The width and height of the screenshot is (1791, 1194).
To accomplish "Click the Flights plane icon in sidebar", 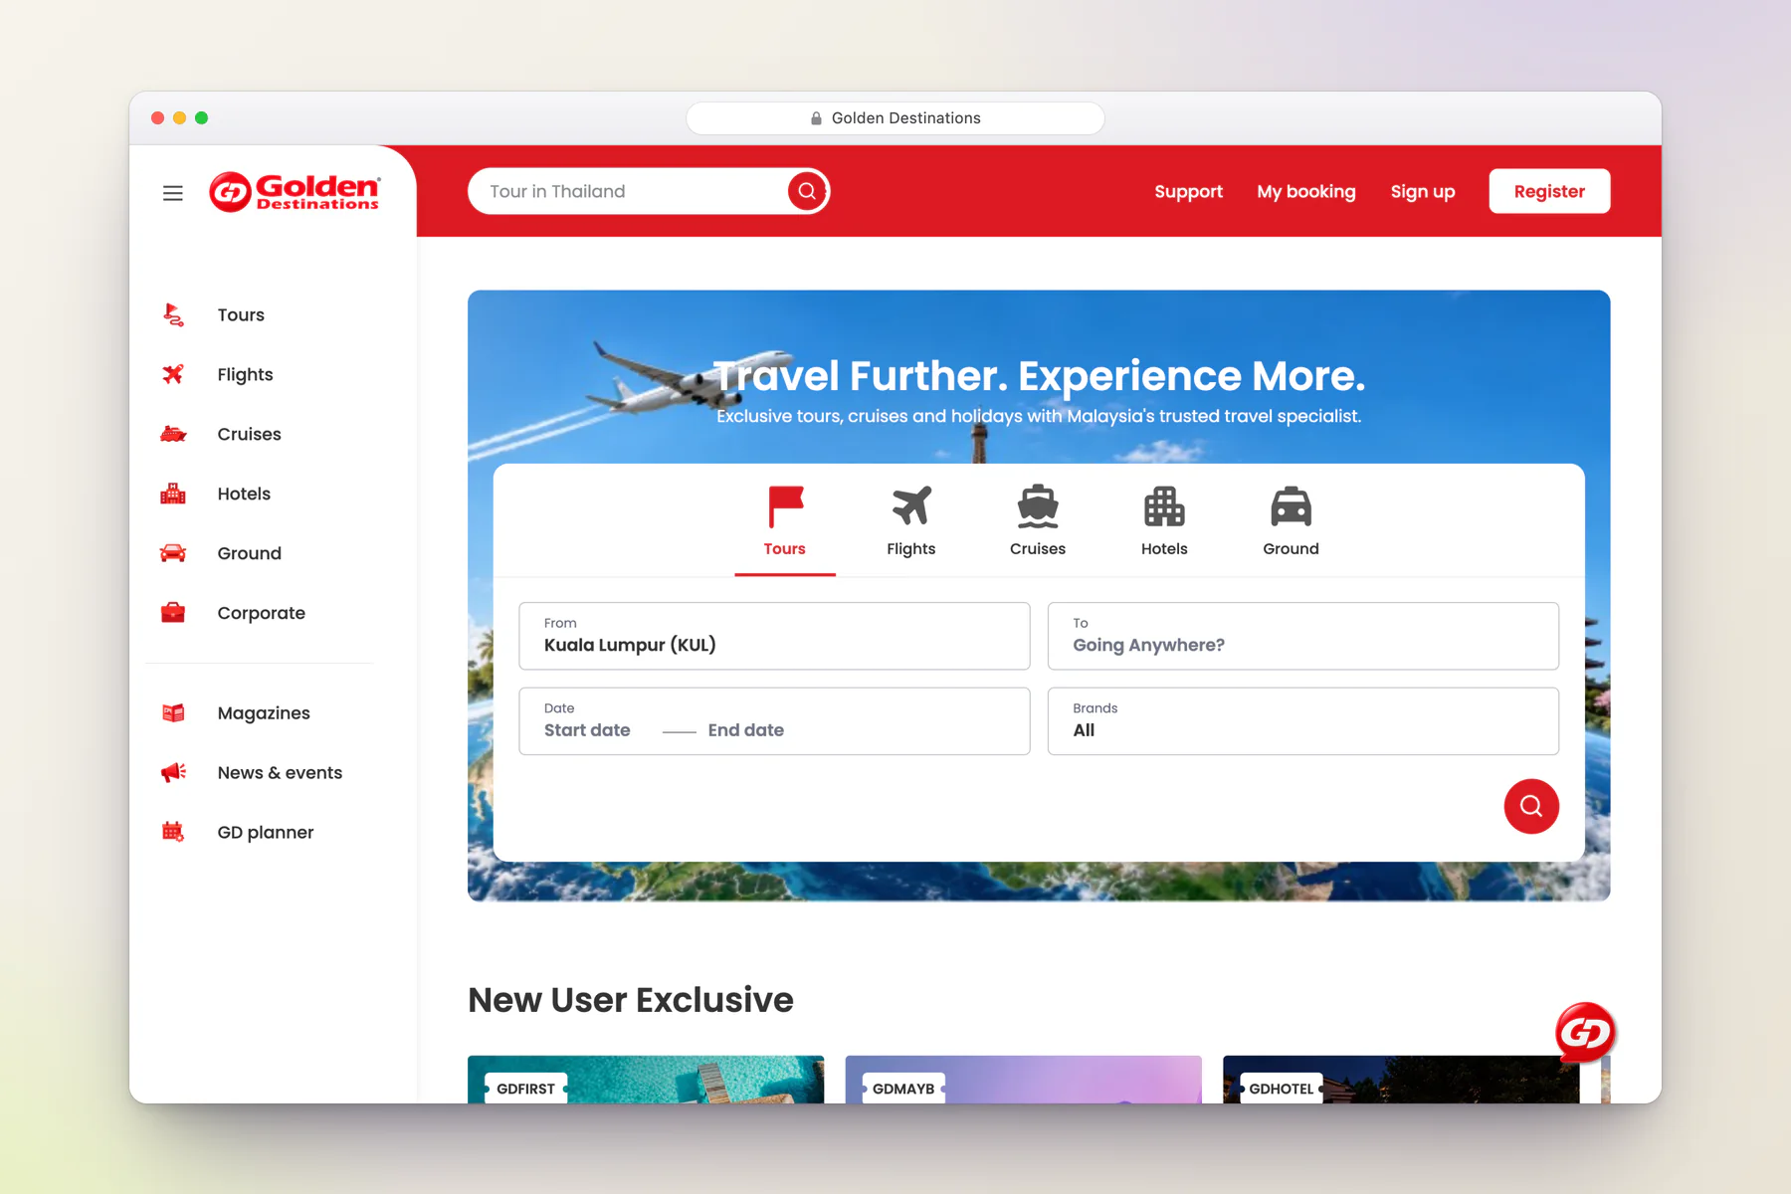I will coord(173,374).
